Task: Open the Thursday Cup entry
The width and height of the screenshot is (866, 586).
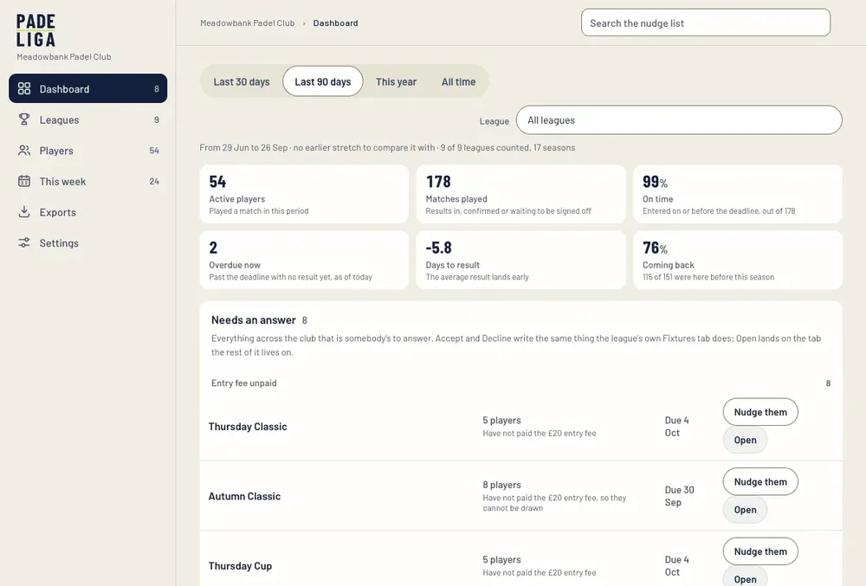Action: 745,578
